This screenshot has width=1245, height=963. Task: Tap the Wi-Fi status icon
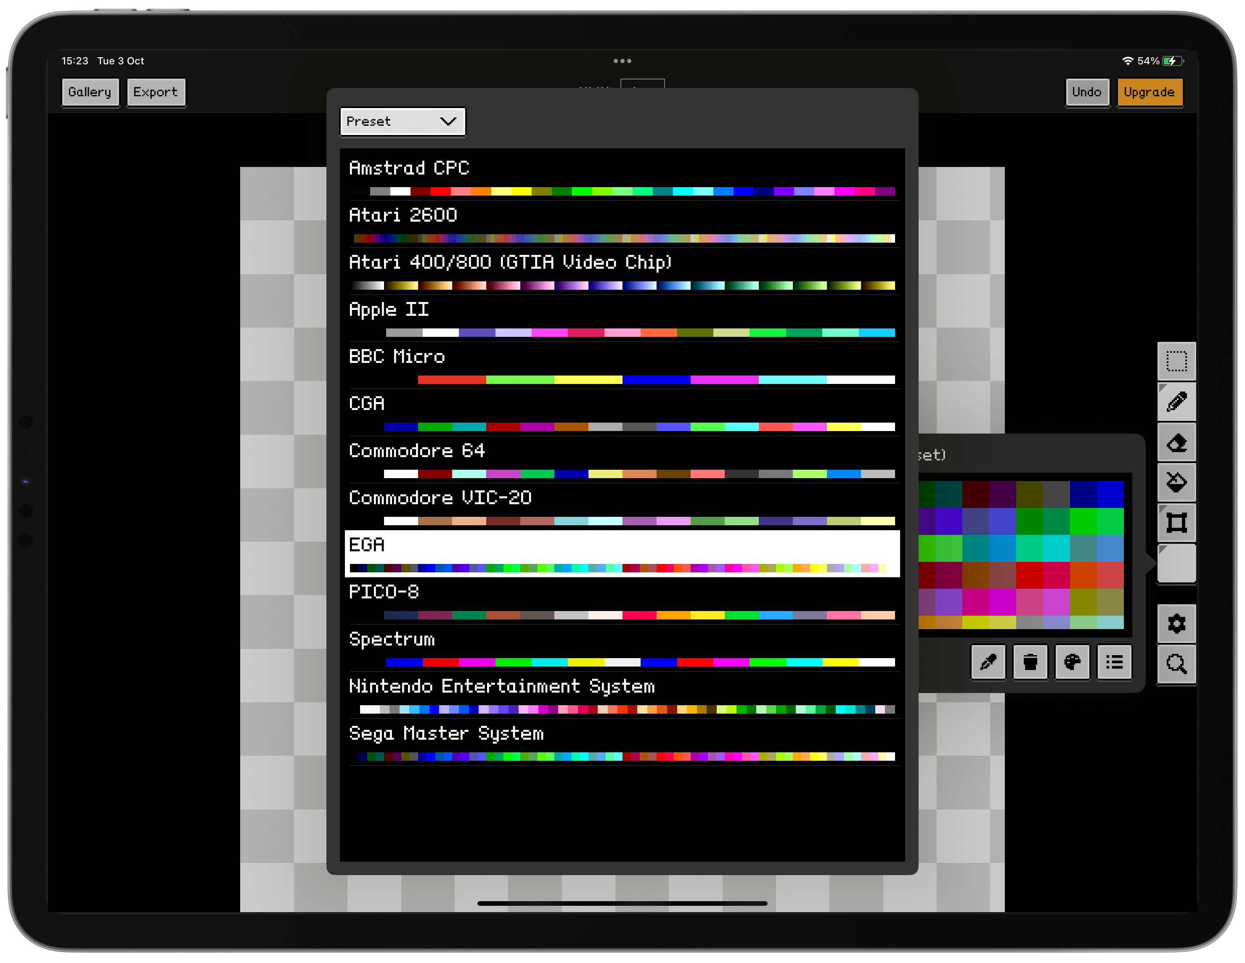click(x=1127, y=61)
